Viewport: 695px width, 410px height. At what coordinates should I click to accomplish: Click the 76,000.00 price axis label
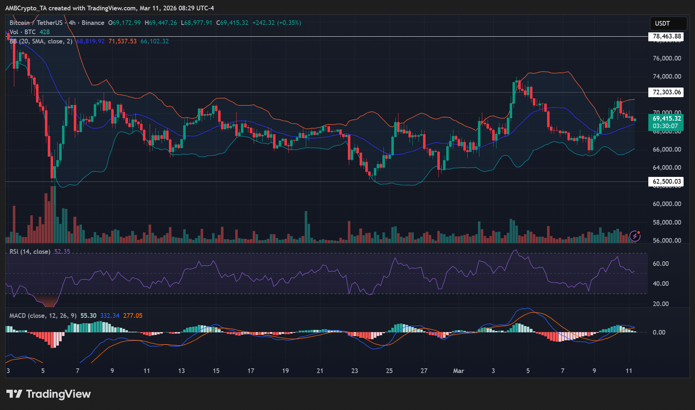pyautogui.click(x=666, y=58)
